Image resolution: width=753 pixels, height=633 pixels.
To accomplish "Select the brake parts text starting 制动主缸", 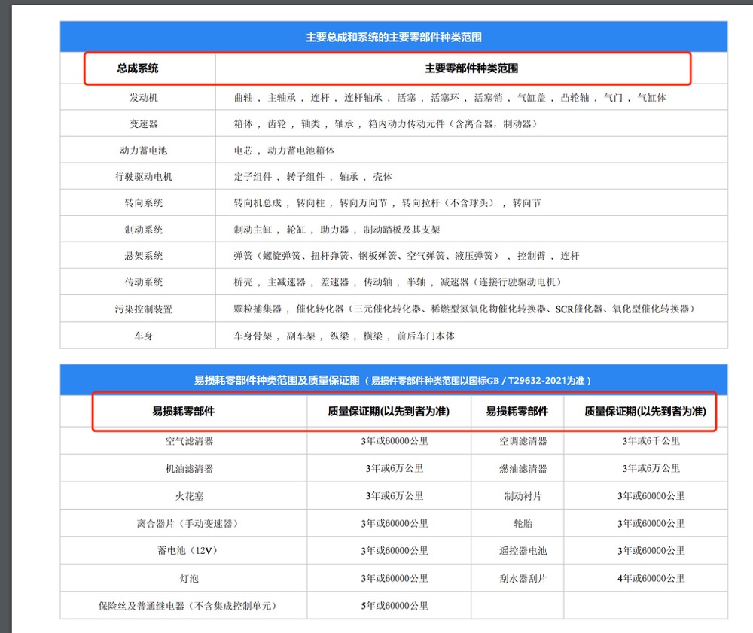I will [337, 230].
